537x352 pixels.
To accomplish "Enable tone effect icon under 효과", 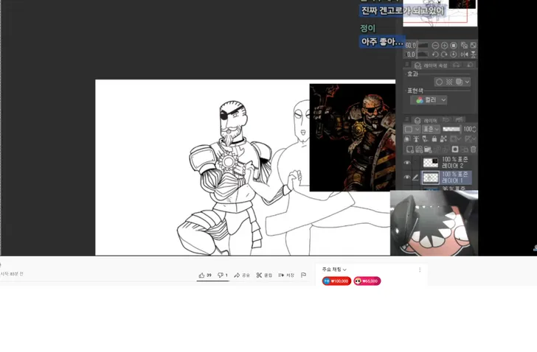I will [x=449, y=82].
